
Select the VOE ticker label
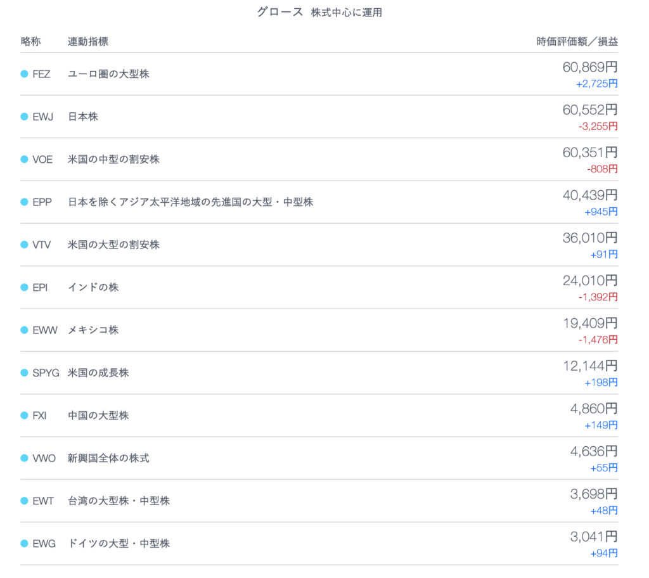pyautogui.click(x=42, y=160)
